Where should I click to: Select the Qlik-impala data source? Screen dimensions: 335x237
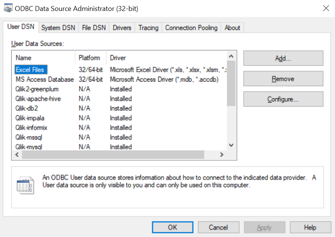click(x=30, y=118)
